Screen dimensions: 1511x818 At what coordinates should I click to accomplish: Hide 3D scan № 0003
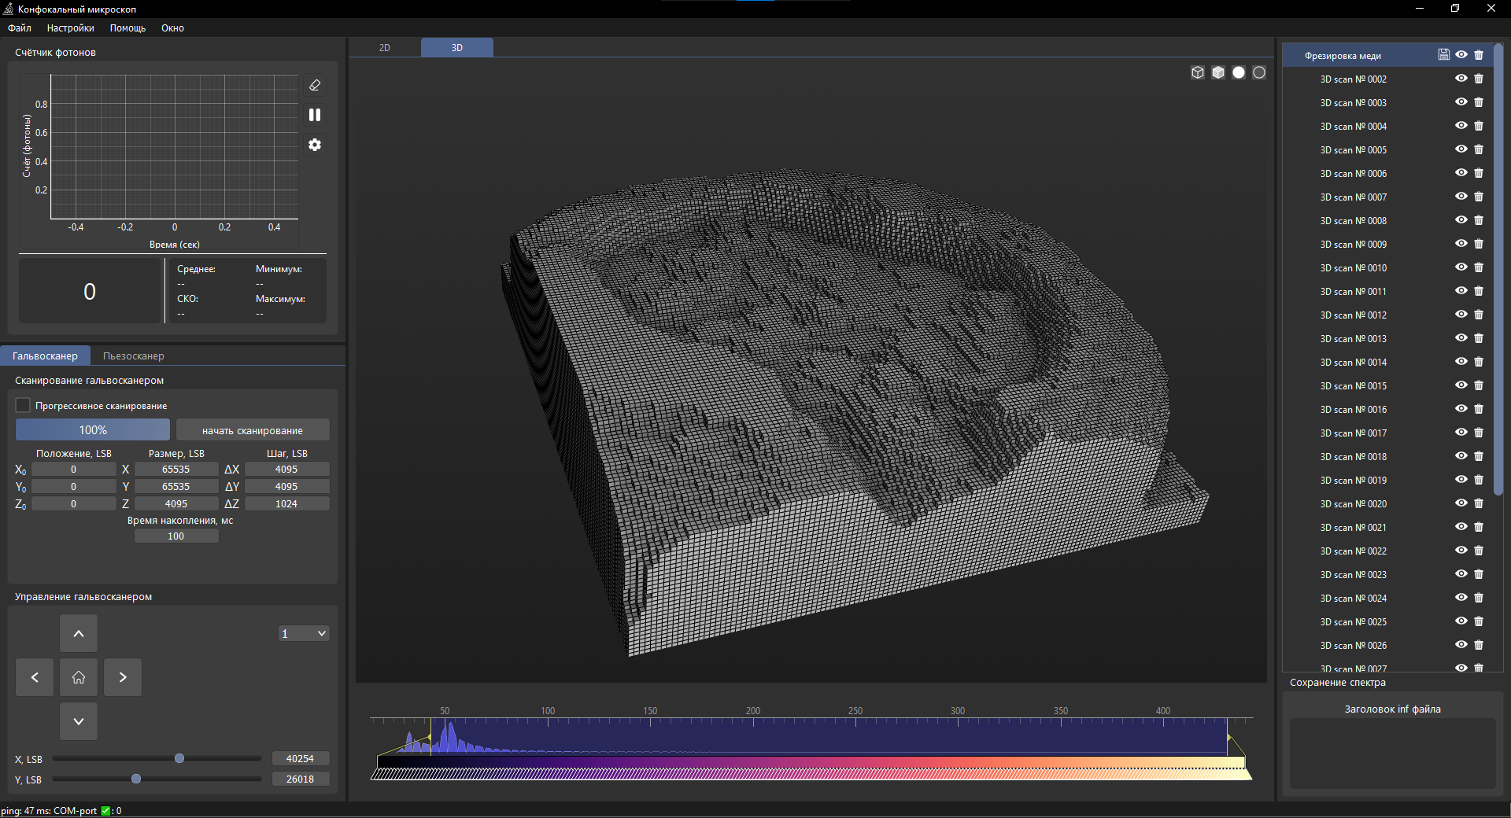1461,102
